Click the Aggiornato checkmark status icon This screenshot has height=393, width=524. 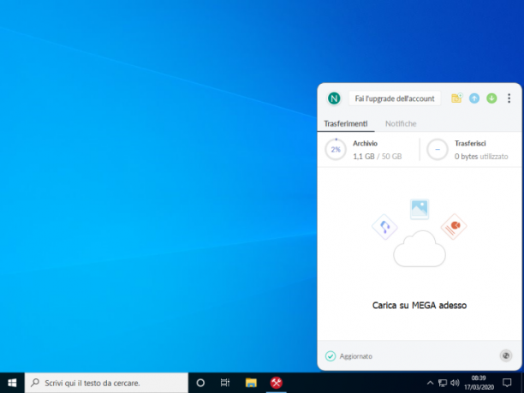[330, 356]
